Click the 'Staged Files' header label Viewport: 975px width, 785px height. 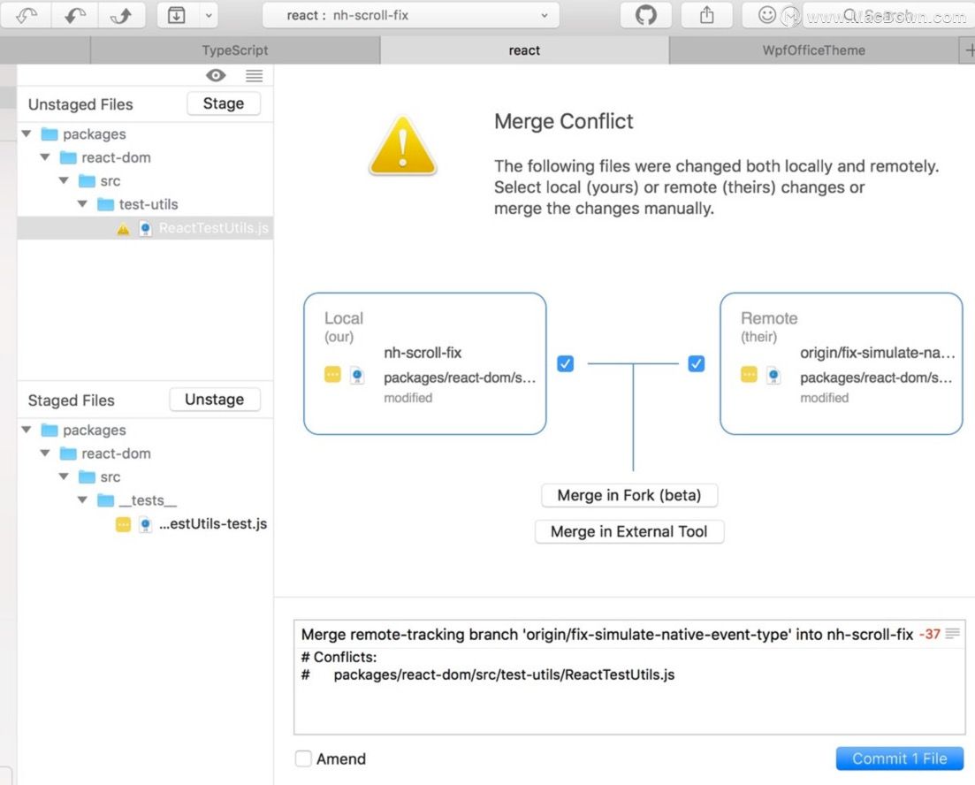click(x=72, y=400)
